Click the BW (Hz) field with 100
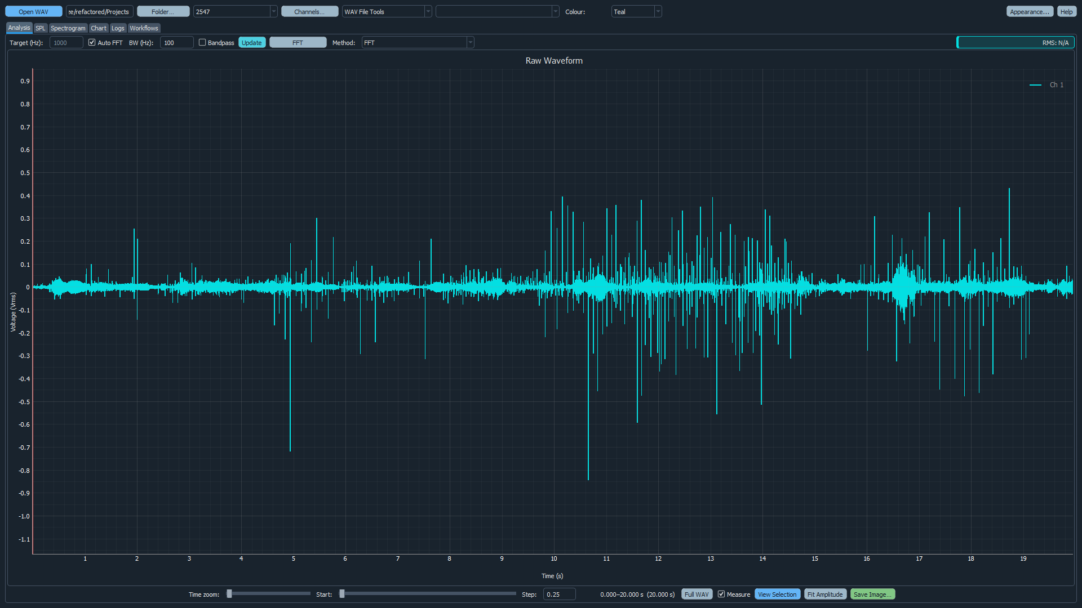The width and height of the screenshot is (1082, 608). point(177,43)
